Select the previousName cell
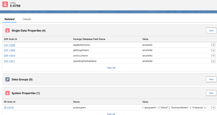The image size is (217, 115). pos(80,56)
